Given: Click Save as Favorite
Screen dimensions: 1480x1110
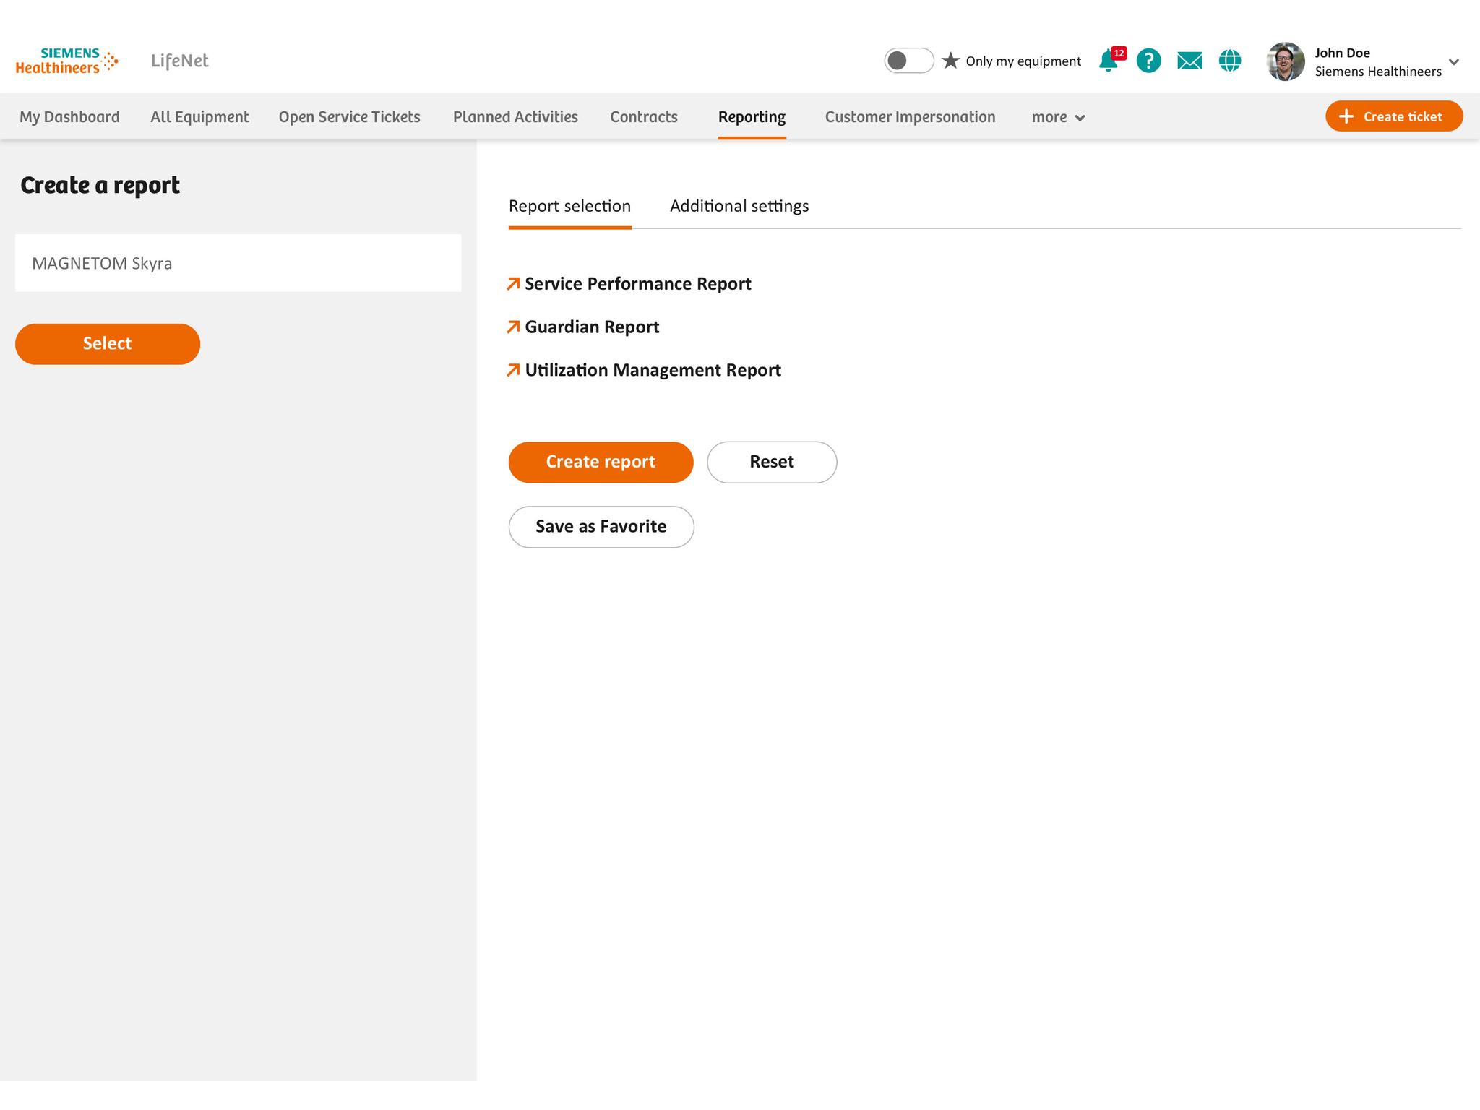Looking at the screenshot, I should pyautogui.click(x=601, y=527).
